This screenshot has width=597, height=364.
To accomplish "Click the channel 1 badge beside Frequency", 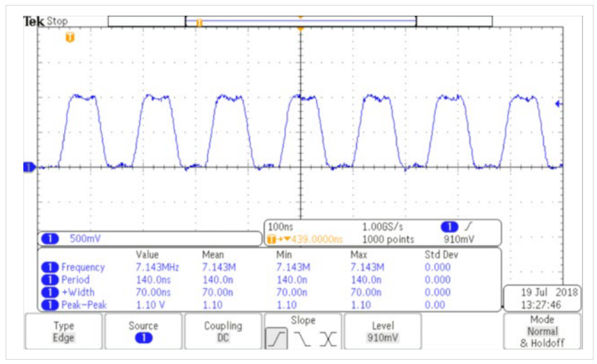I will coord(50,267).
